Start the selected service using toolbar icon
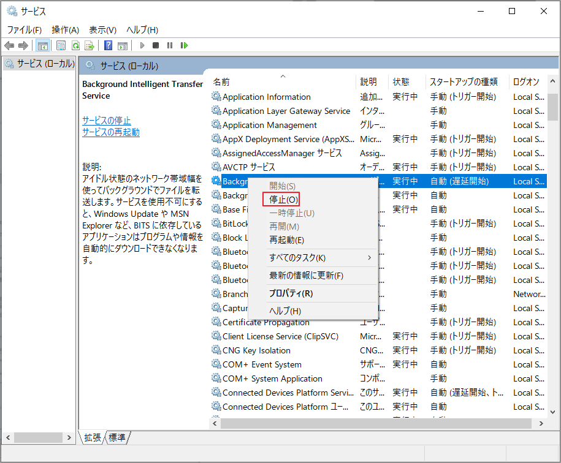Screen dimensions: 561x463 pyautogui.click(x=142, y=45)
